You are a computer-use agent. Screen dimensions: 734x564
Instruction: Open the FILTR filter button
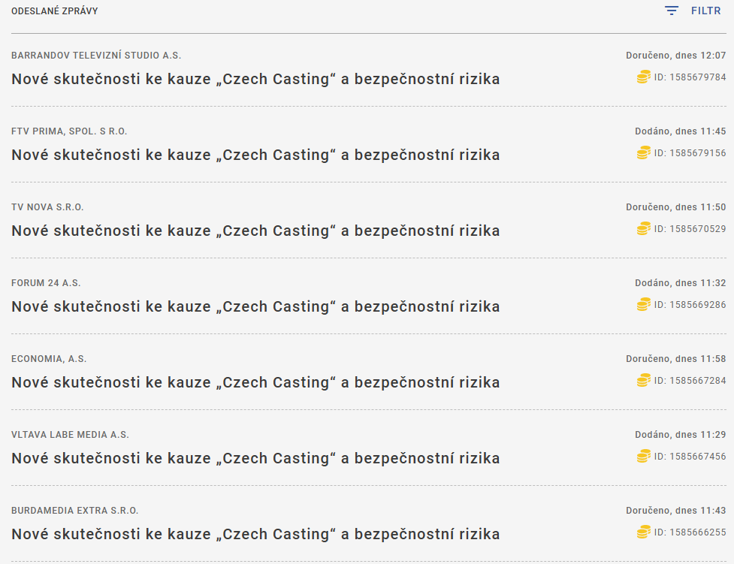click(x=705, y=11)
